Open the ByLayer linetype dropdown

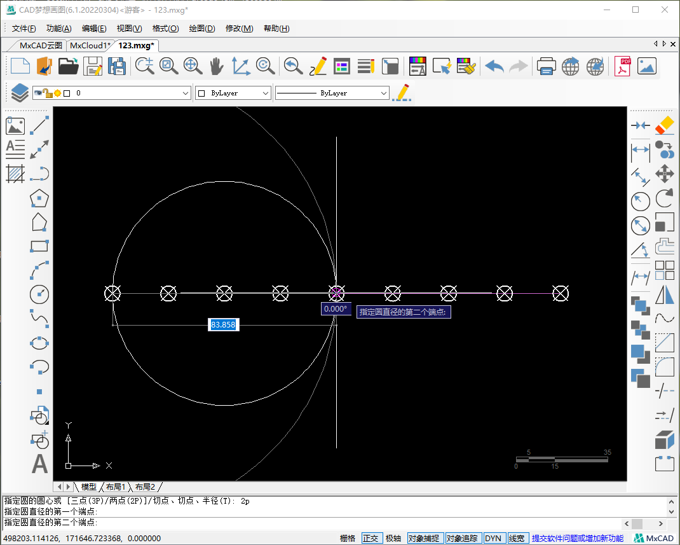383,93
